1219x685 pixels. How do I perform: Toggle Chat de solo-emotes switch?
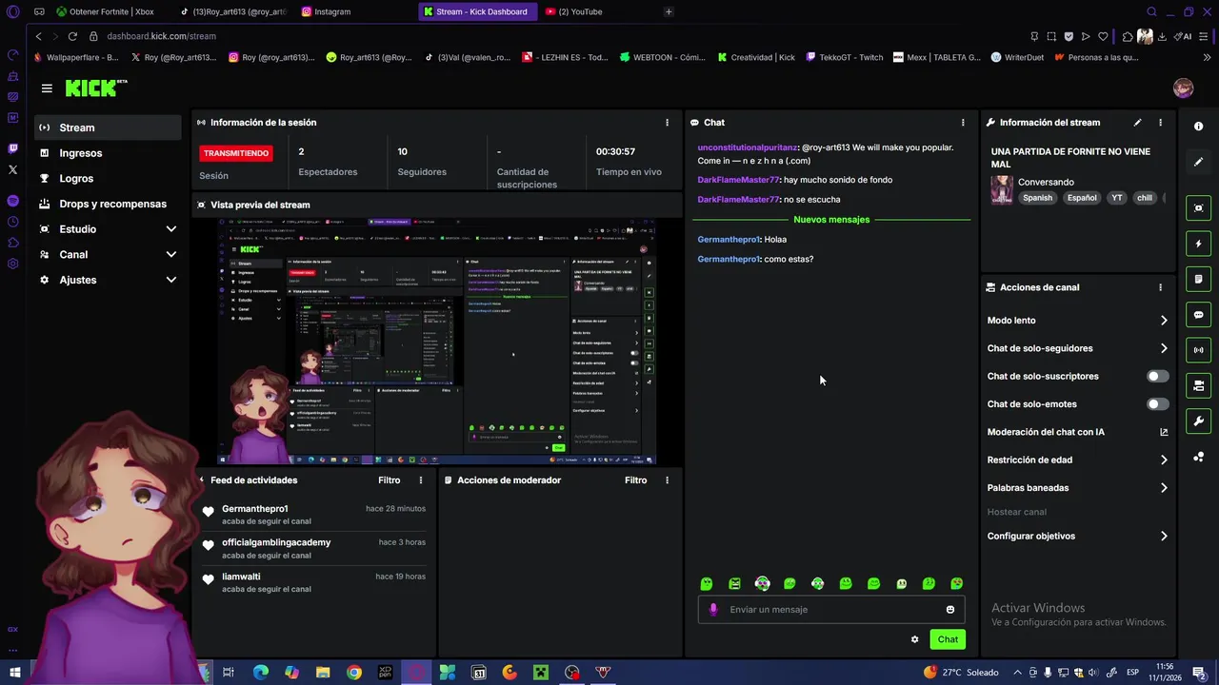1157,404
